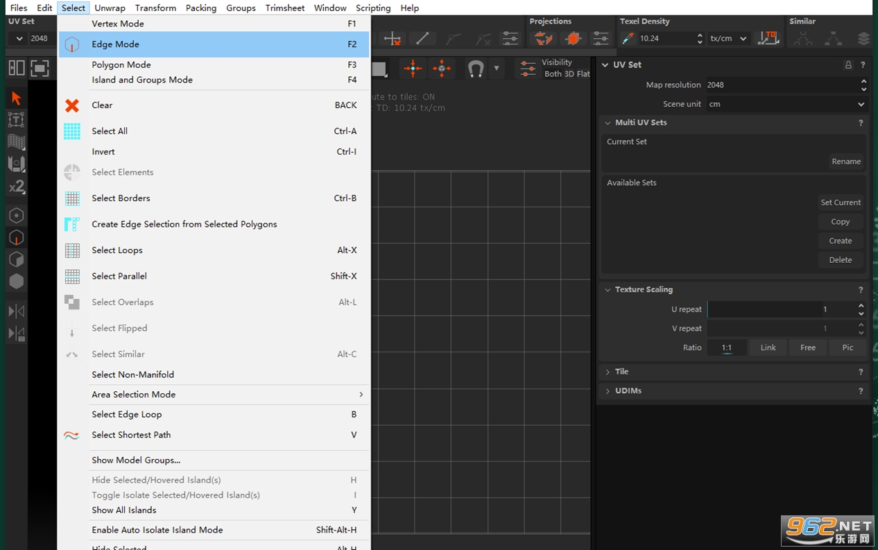Click the Copy UV set button
This screenshot has width=878, height=550.
pos(841,222)
